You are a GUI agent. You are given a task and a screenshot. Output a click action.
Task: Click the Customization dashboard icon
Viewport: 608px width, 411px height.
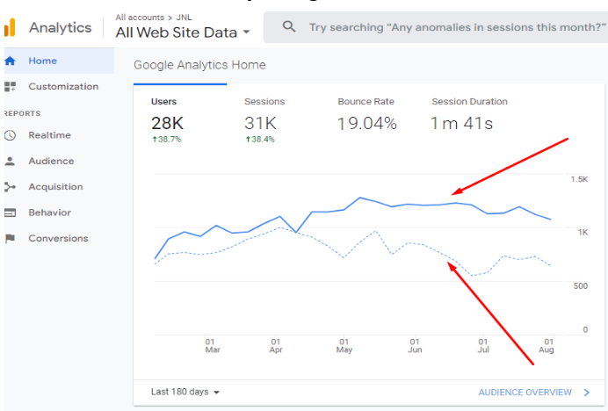(10, 86)
